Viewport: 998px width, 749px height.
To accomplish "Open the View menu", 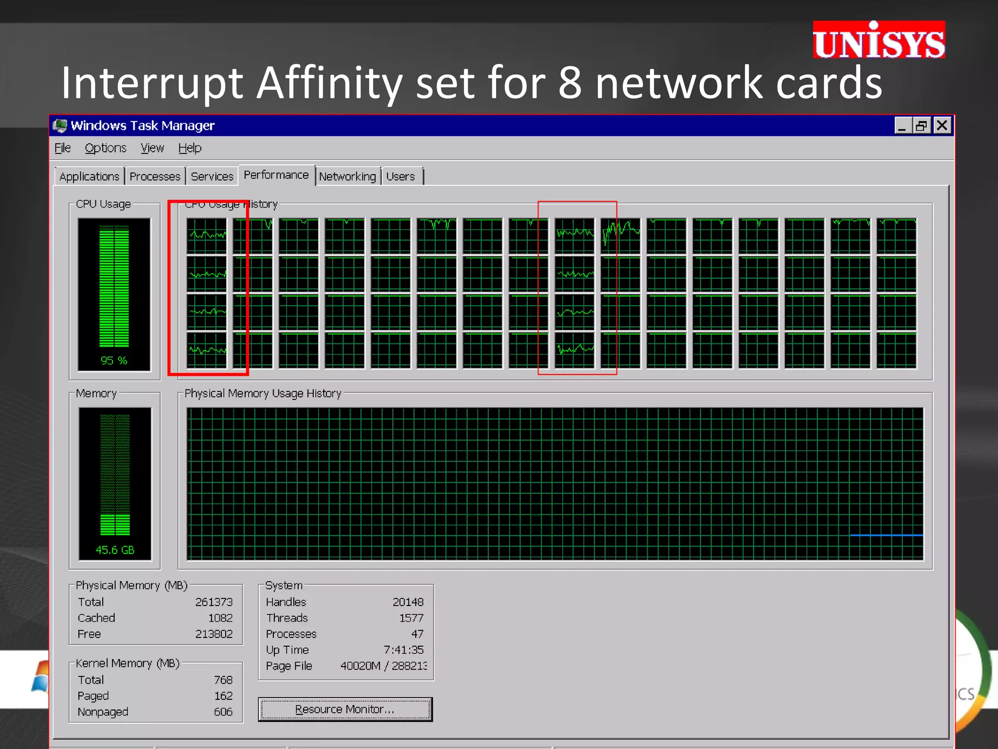I will (152, 148).
